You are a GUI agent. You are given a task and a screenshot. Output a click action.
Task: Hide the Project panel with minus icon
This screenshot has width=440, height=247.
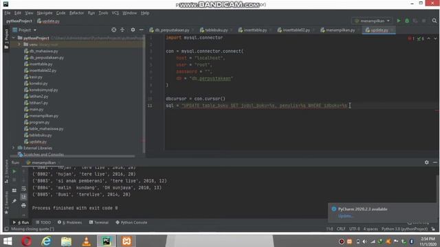click(141, 30)
